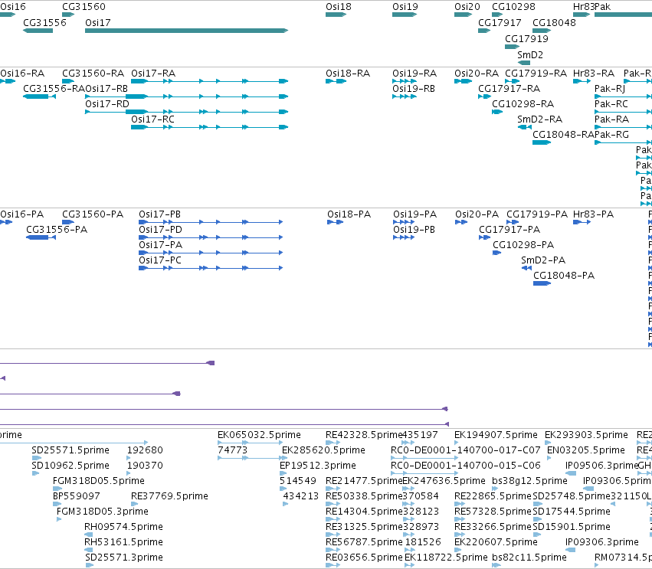Select the Osi17-RC transcript label

point(152,119)
